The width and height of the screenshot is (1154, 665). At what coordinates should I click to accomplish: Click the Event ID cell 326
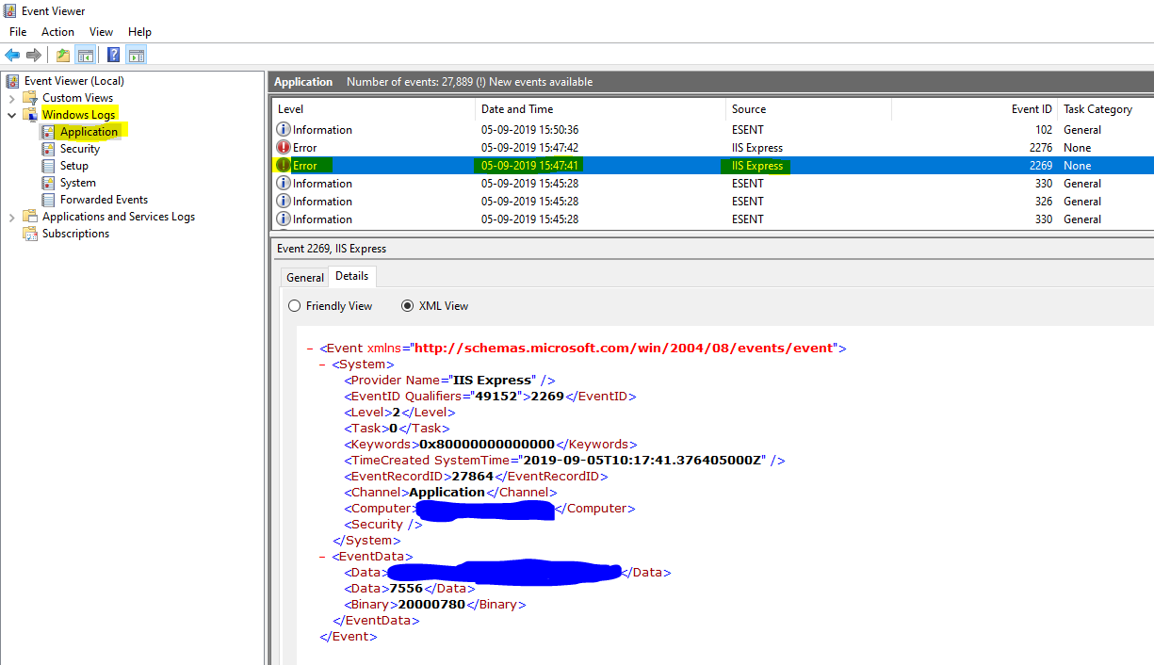tap(1044, 202)
